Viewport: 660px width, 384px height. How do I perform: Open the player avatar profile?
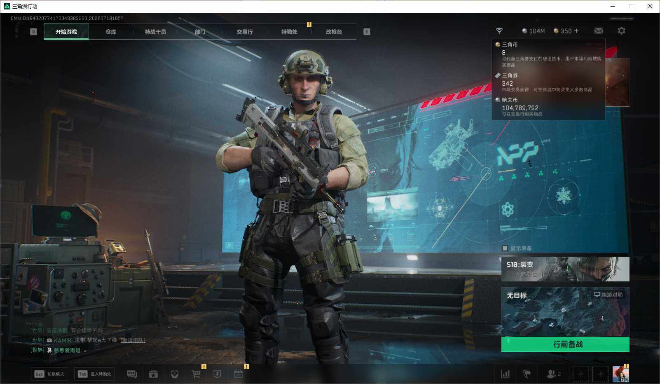pos(621,374)
